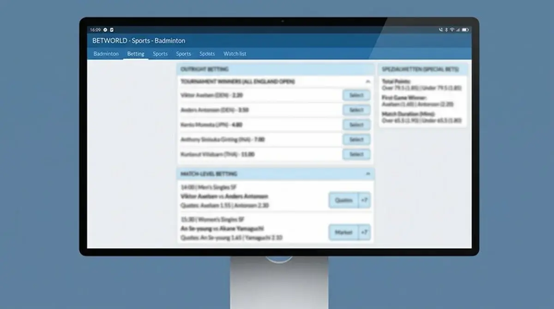Click the "Match Duration (Mins)" special bet
Viewport: 554px width, 309px height.
pos(422,117)
